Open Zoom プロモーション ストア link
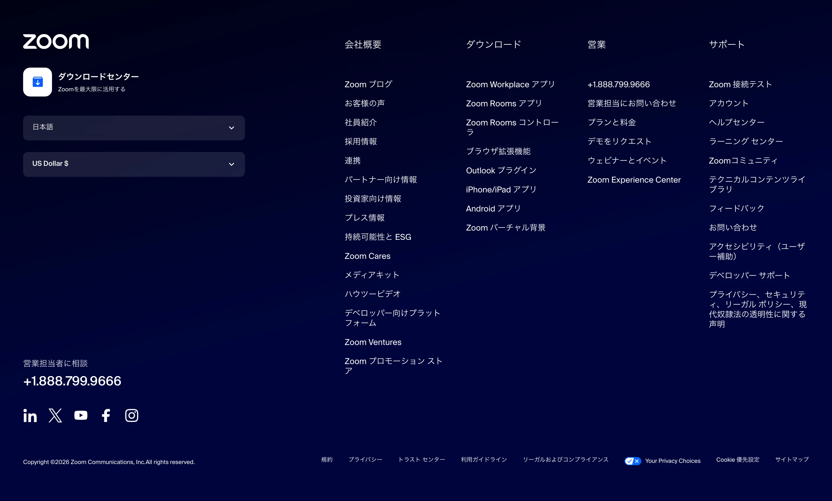832x501 pixels. click(x=393, y=366)
